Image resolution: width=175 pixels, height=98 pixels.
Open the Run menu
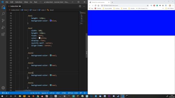coord(36,2)
